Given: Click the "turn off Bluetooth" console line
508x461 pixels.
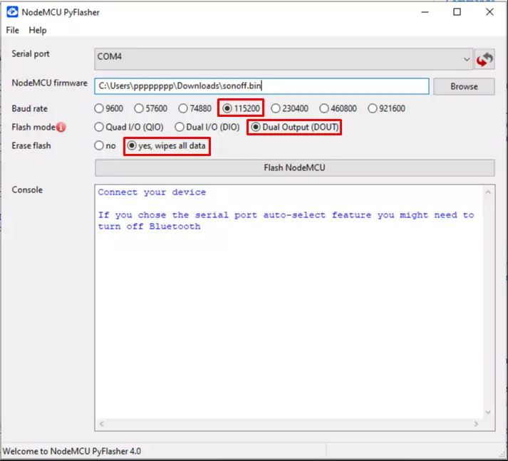Looking at the screenshot, I should [149, 226].
